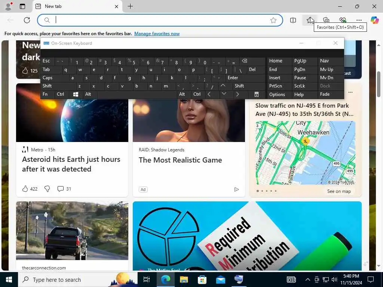Open the Favorites toolbar button
Screen dimensions: 383x287
point(310,20)
